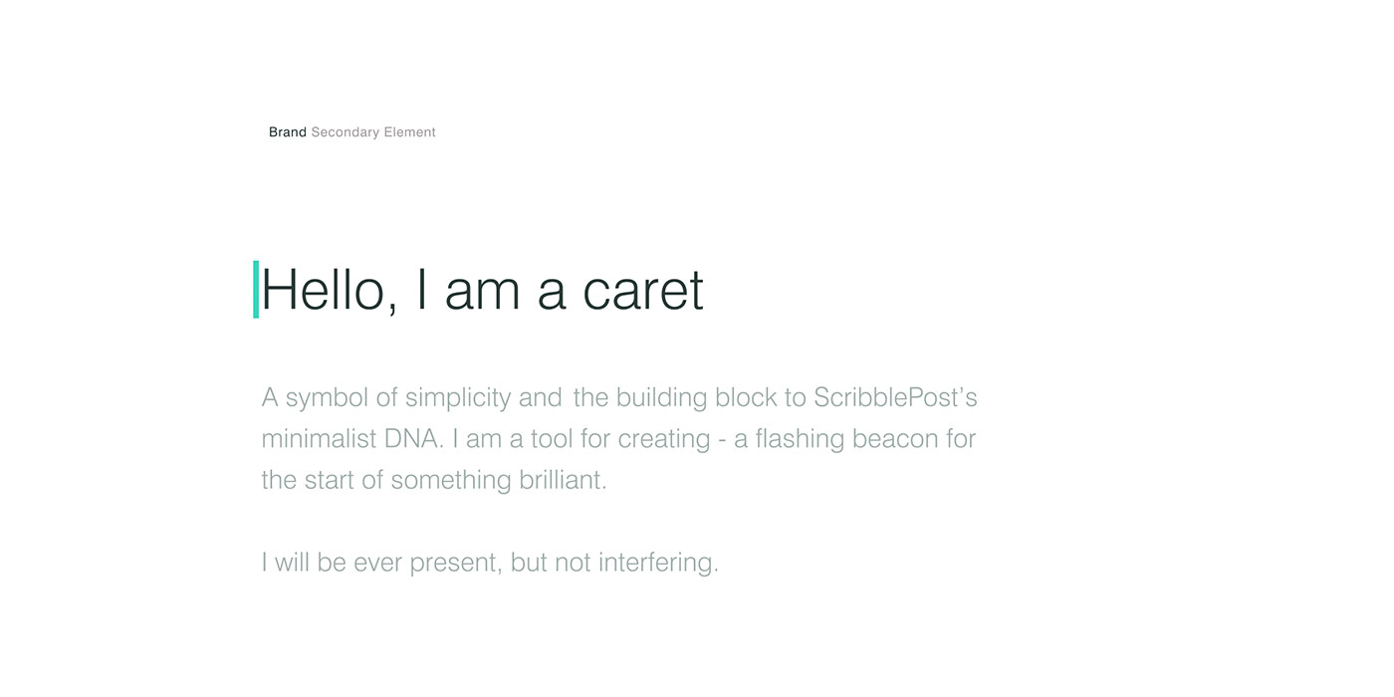Image resolution: width=1394 pixels, height=697 pixels.
Task: Click the teal caret bar
Action: point(256,290)
